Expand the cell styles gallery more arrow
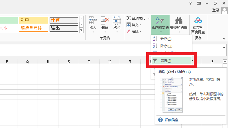The width and height of the screenshot is (228, 128). pyautogui.click(x=81, y=30)
